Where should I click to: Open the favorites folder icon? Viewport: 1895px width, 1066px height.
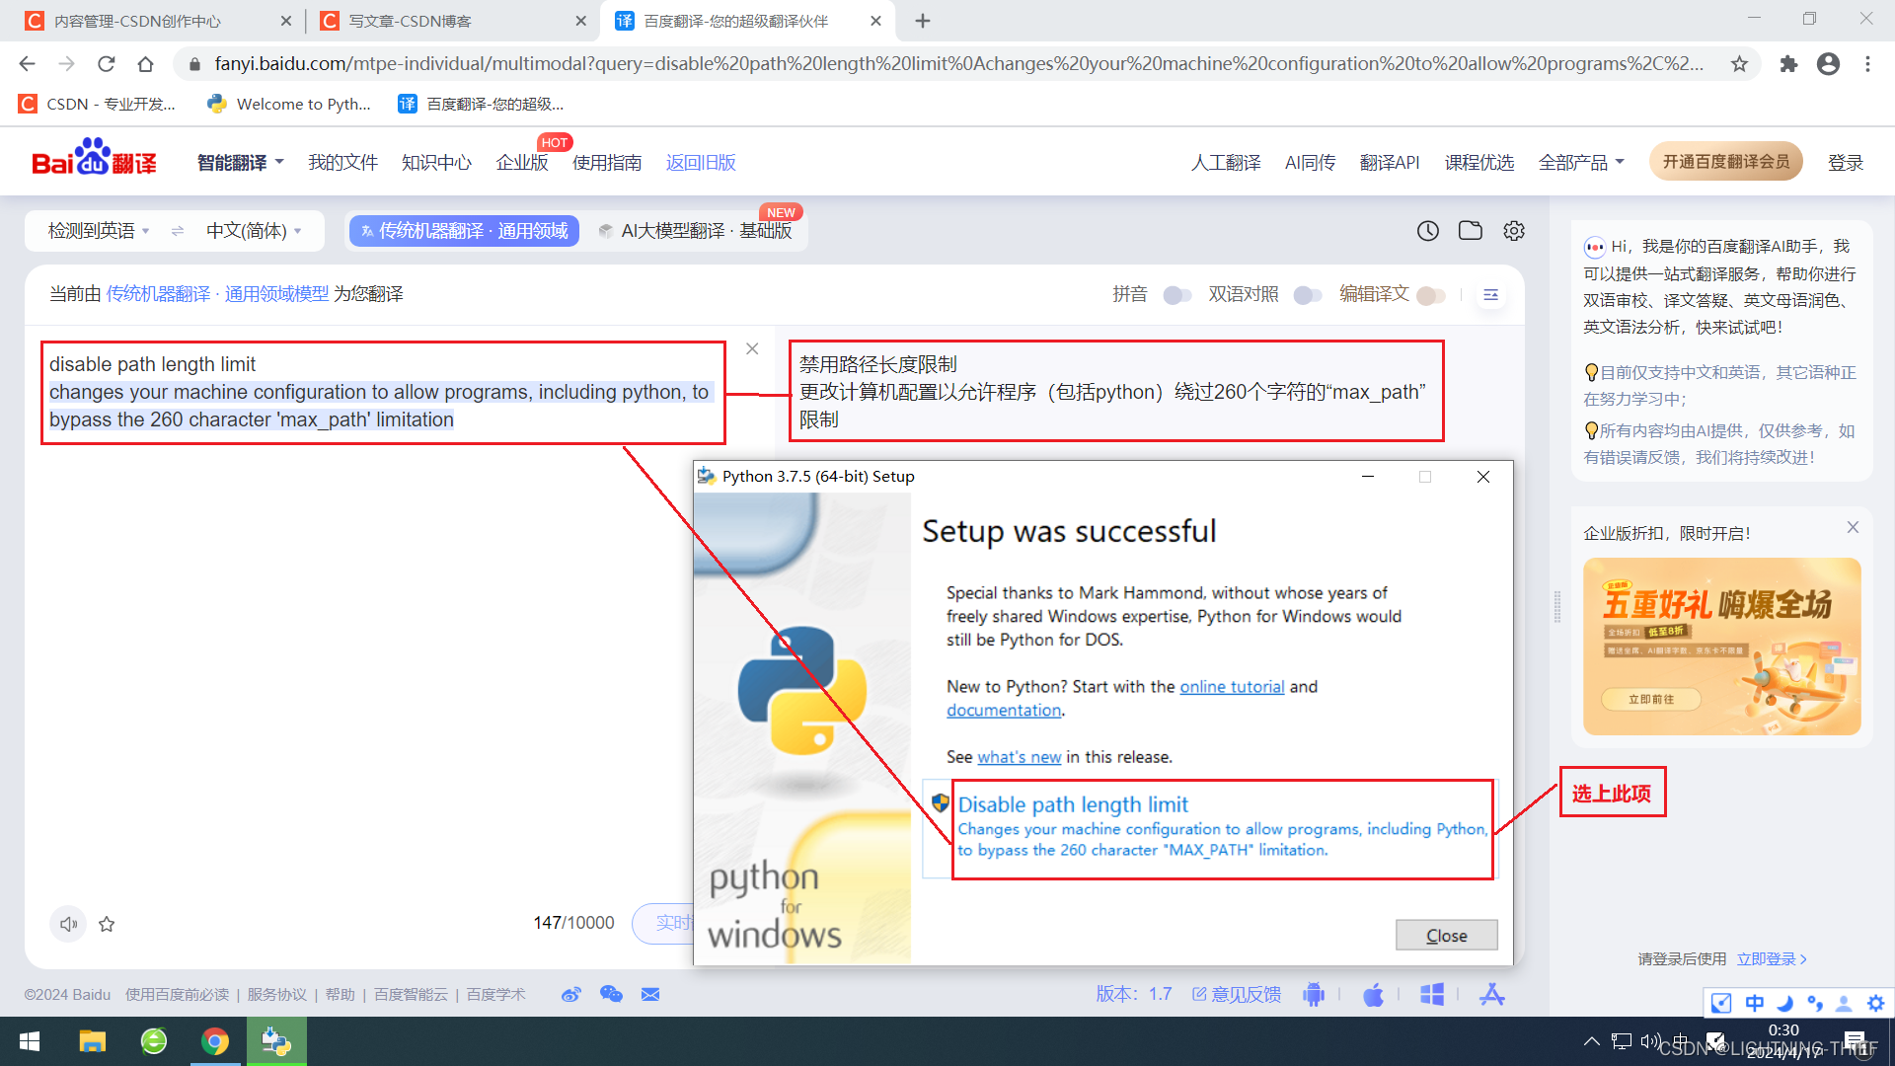tap(1471, 231)
